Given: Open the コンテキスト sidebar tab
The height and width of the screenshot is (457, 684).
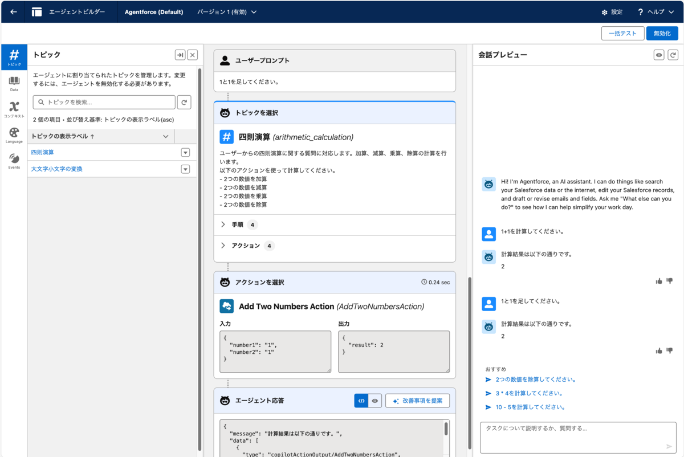Looking at the screenshot, I should pyautogui.click(x=14, y=109).
